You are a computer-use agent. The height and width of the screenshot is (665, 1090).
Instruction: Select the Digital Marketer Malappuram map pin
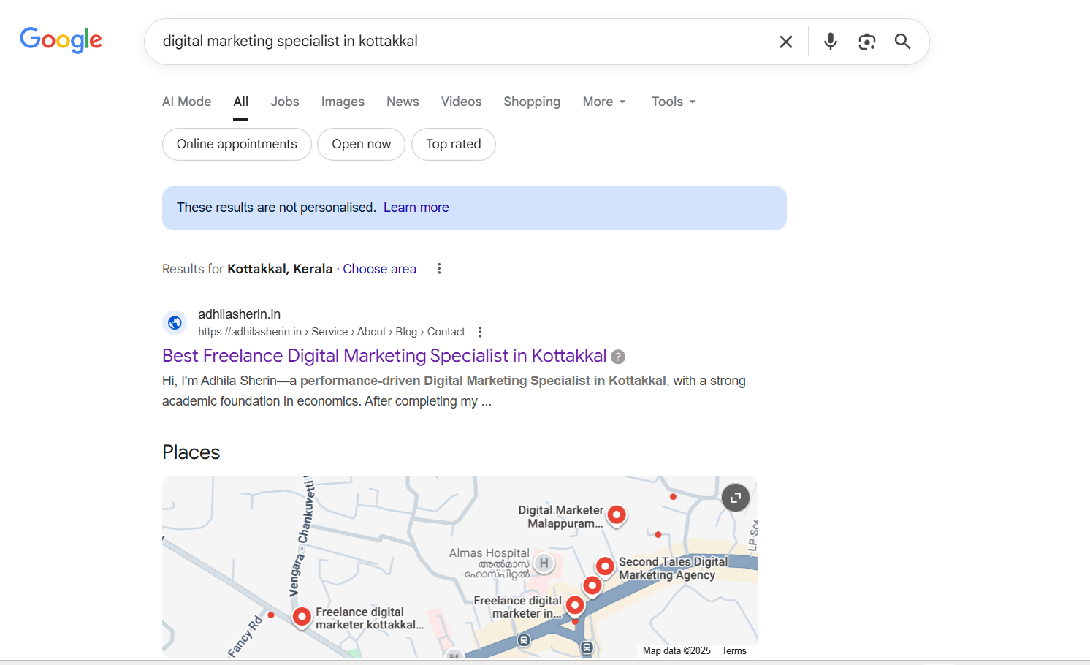tap(617, 515)
